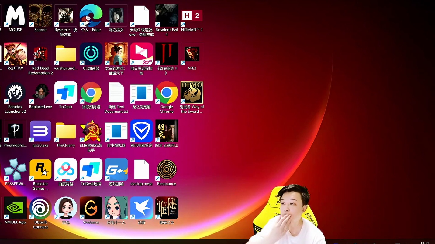The height and width of the screenshot is (244, 435).
Task: Select the 女王的游戏:盛世天下 icon
Action: tap(116, 54)
